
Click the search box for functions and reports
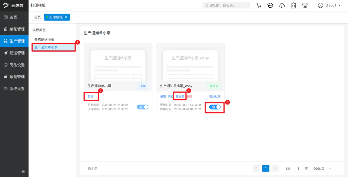pyautogui.click(x=226, y=5)
